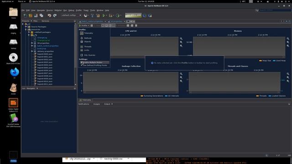
Task: Open the editor tabs list dropdown arrow
Action: click(x=287, y=21)
